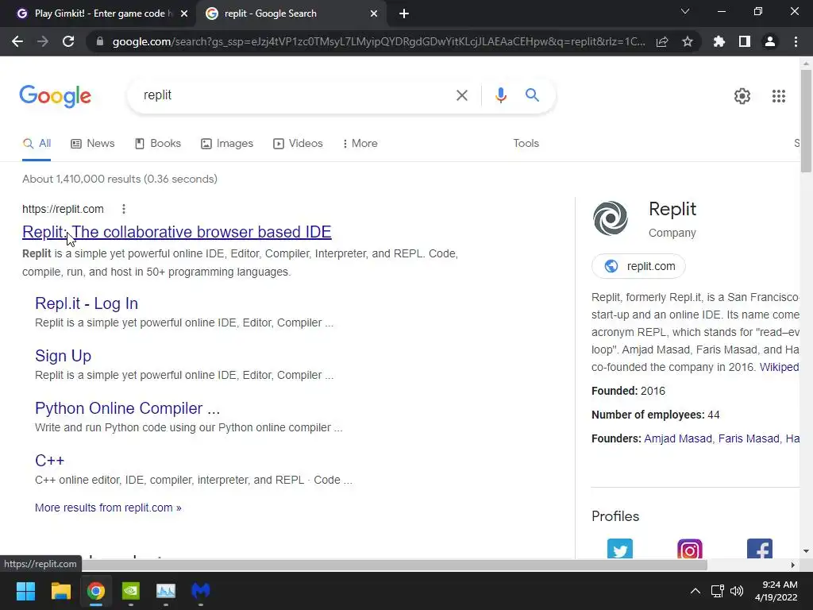Image resolution: width=813 pixels, height=610 pixels.
Task: Click the horizontal scrollbar right arrow
Action: (x=793, y=565)
